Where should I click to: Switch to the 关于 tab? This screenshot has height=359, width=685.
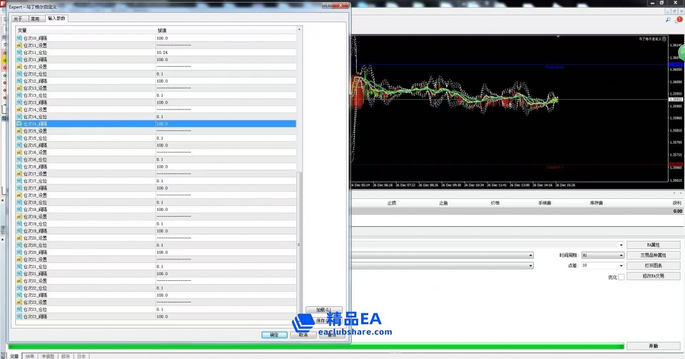[18, 19]
